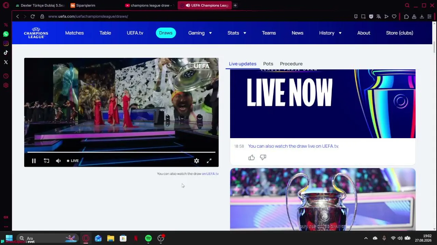
Task: Open TikTok in the Opera sidebar
Action: [6, 53]
